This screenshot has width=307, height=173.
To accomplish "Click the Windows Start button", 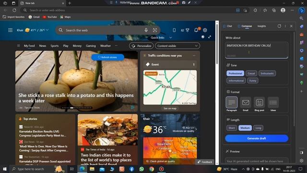I will (5, 169).
